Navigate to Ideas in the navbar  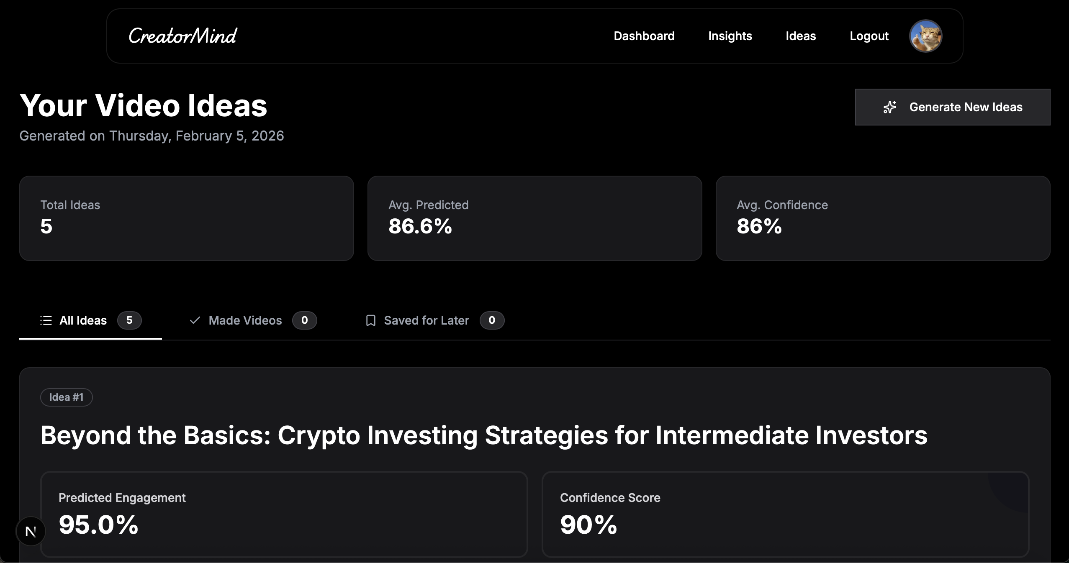pos(801,36)
